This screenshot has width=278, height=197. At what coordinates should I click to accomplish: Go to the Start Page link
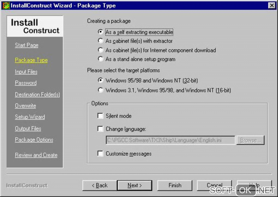[x=27, y=45]
